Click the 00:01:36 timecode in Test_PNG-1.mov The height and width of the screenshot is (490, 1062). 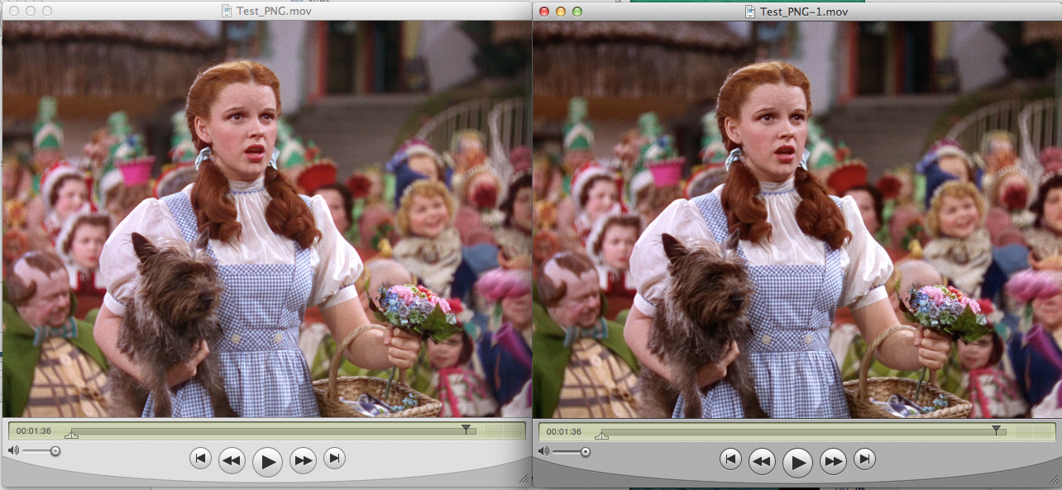563,431
